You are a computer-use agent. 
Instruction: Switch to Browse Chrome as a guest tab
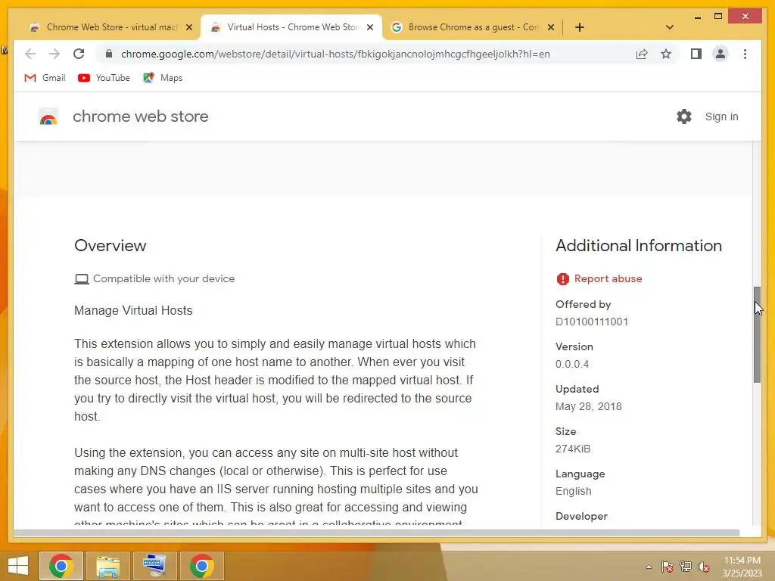(x=473, y=27)
